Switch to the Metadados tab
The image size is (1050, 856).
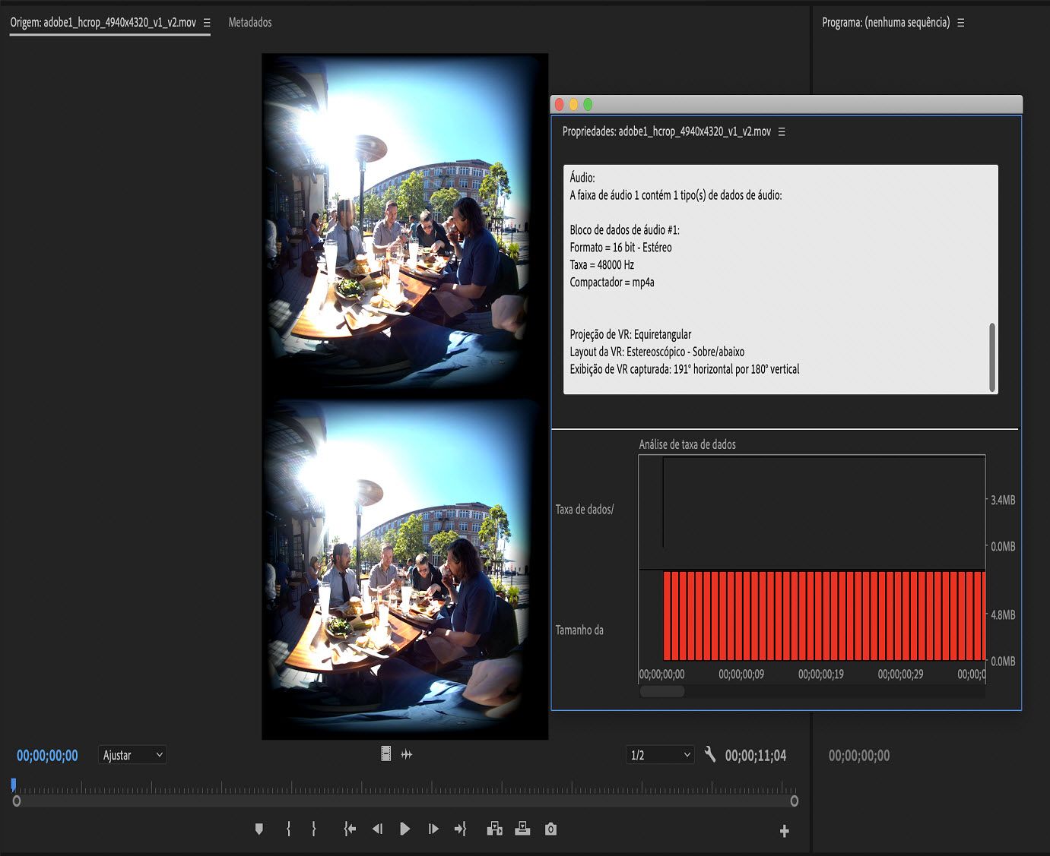[x=249, y=22]
